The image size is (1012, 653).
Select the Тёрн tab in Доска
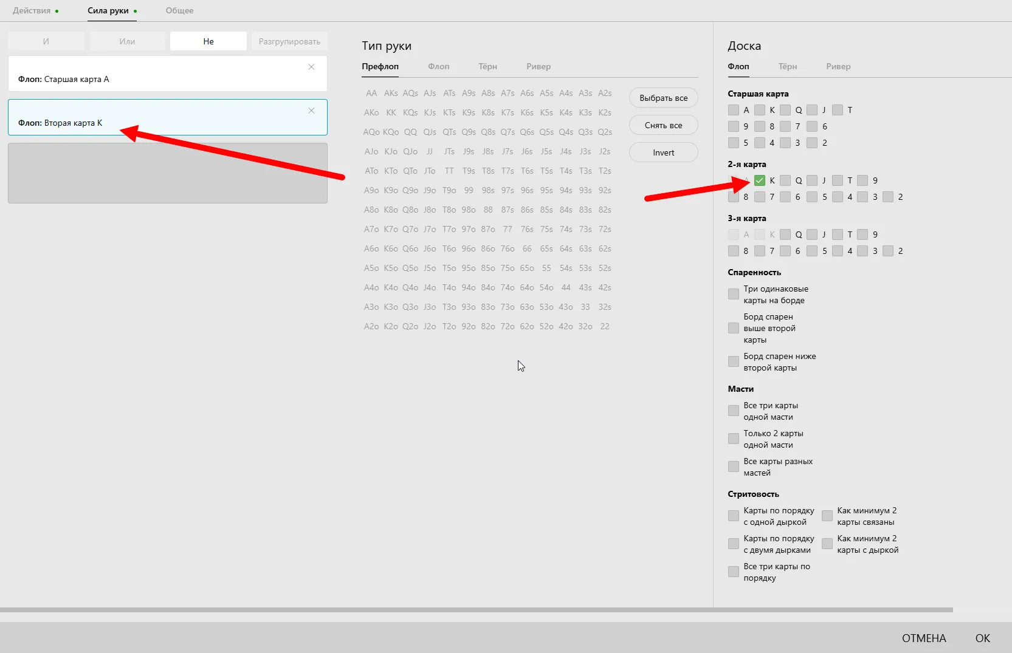(787, 66)
